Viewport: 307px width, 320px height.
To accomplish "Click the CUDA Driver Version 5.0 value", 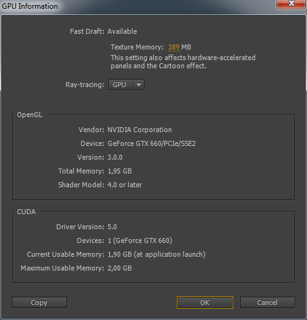I will click(112, 227).
